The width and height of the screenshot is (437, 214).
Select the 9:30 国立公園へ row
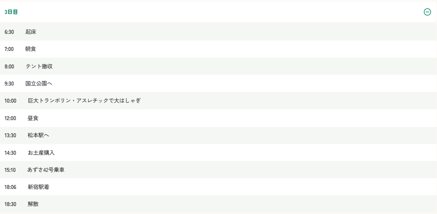tap(218, 84)
